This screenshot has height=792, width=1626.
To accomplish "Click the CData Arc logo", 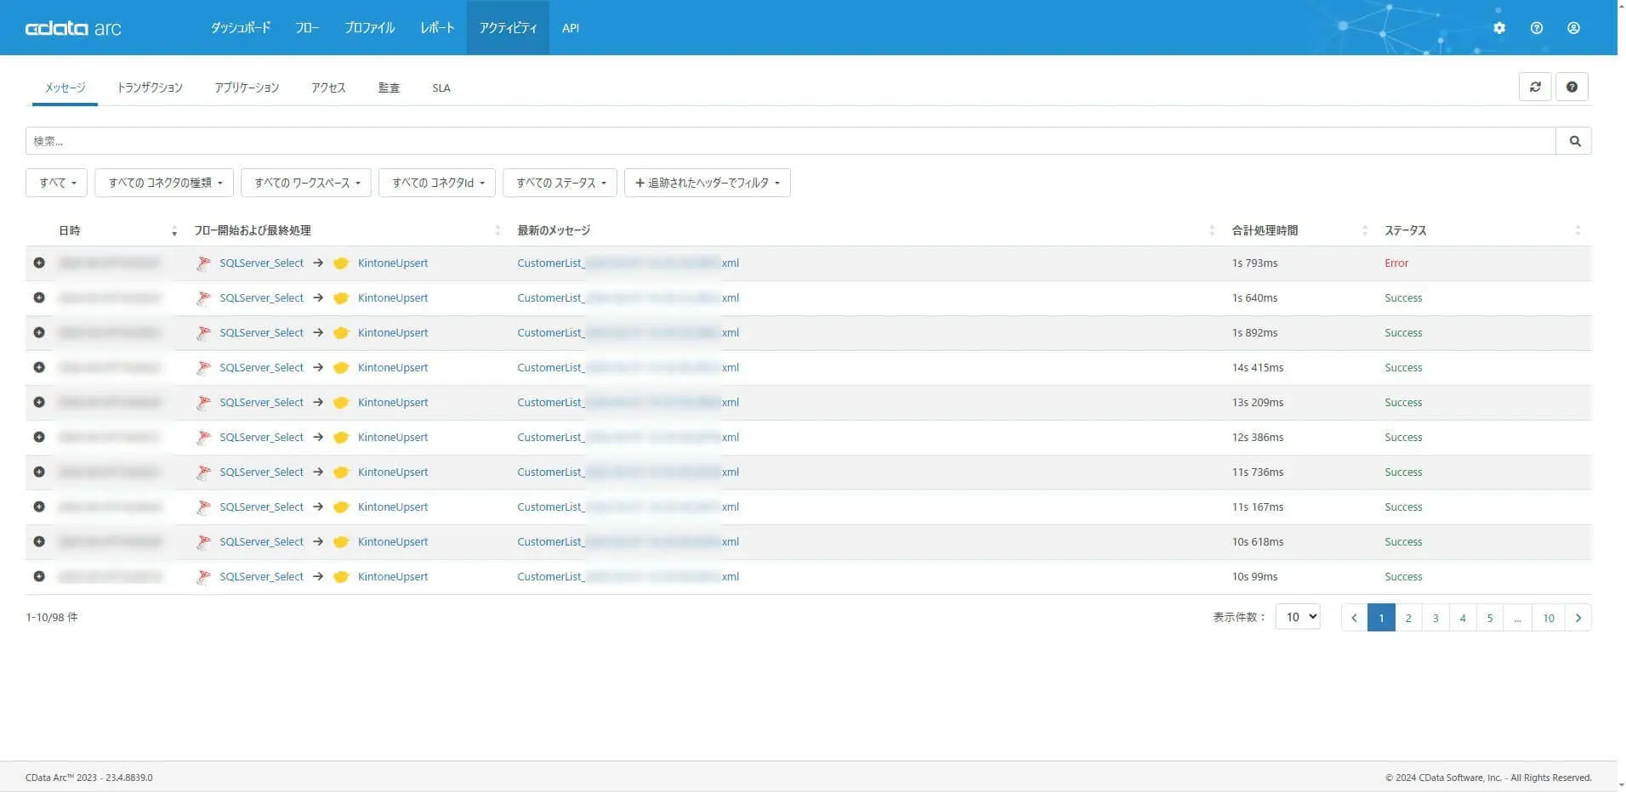I will [73, 28].
